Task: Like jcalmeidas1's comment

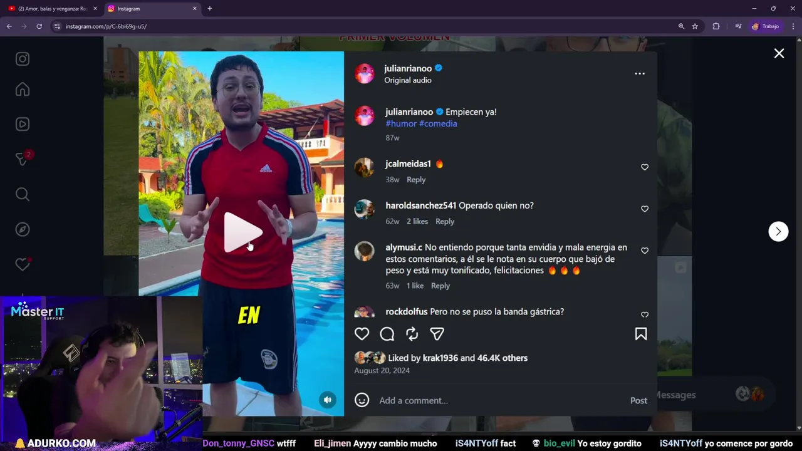Action: click(645, 167)
